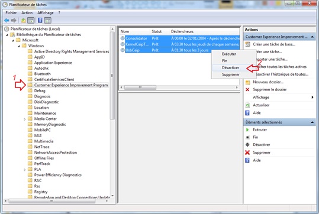Viewport: 319px width, 214px height.
Task: Select the KernelCeipT... task row
Action: pos(180,44)
